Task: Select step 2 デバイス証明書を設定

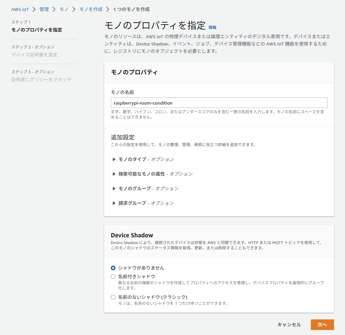Action: click(34, 55)
